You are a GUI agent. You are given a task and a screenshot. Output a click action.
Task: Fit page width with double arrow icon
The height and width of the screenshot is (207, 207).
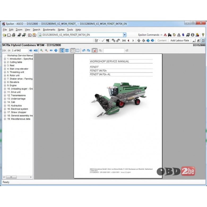51,50
